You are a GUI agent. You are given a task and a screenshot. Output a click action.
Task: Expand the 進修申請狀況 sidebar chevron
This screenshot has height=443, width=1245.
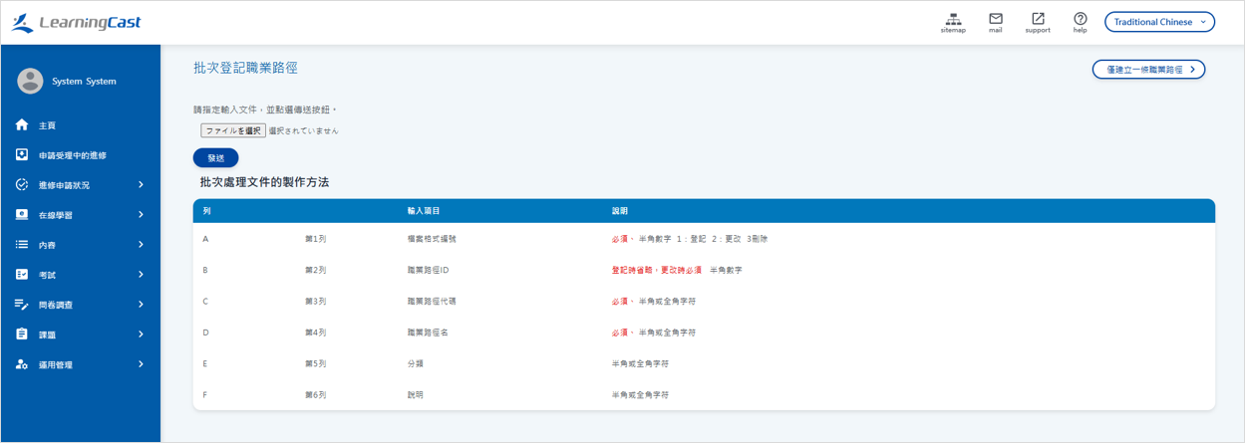(141, 185)
